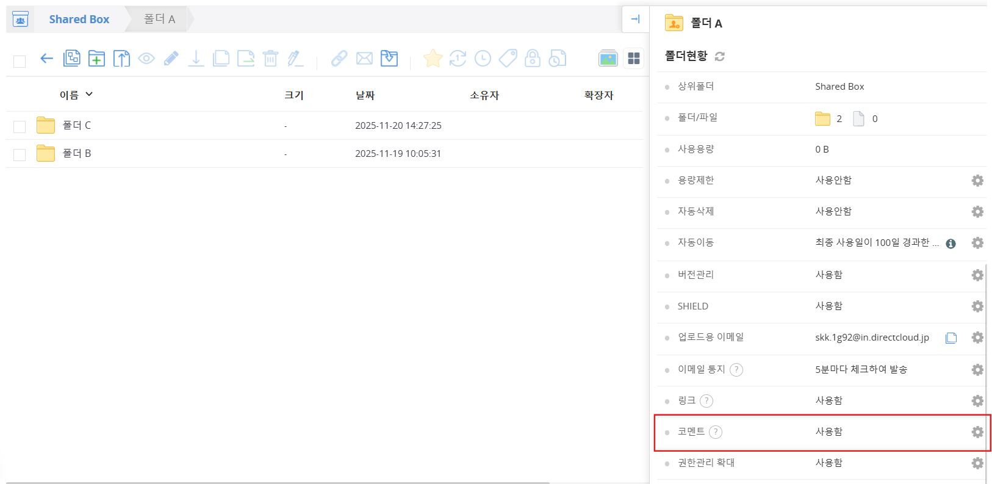Open the 폴더 C folder name
The width and height of the screenshot is (992, 484).
[x=77, y=126]
